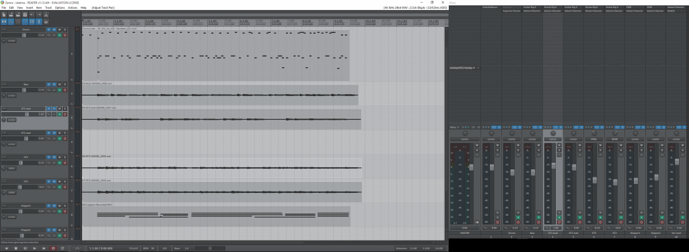Solo the Vox lead strip in mixer
Viewport: 689px width, 252px height.
coord(682,150)
